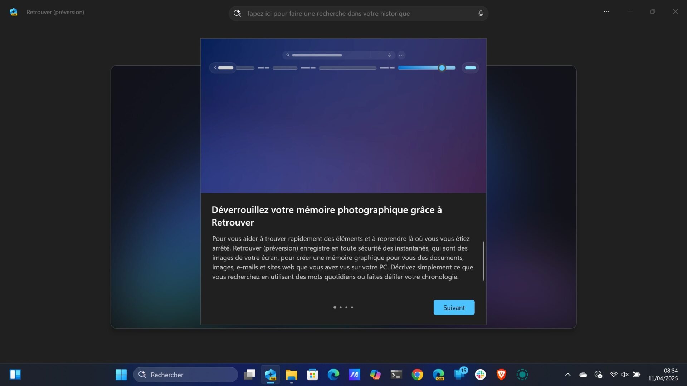687x386 pixels.
Task: Show hidden system tray icons
Action: click(568, 375)
